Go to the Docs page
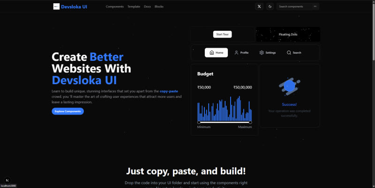 (x=147, y=7)
